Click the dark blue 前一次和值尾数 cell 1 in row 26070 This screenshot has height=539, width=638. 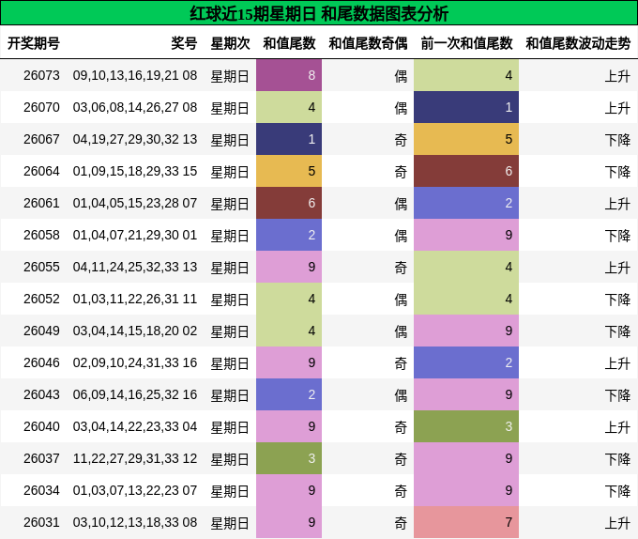pyautogui.click(x=466, y=107)
